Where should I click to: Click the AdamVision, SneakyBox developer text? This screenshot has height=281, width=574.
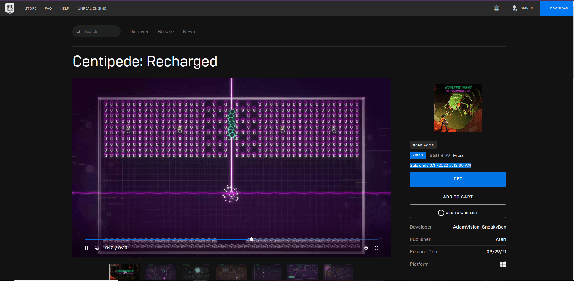click(x=479, y=227)
